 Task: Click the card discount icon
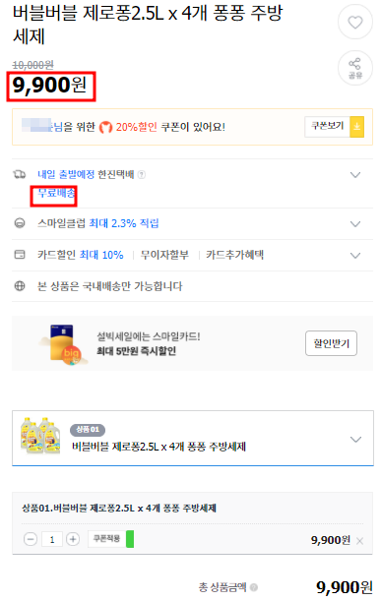click(20, 255)
